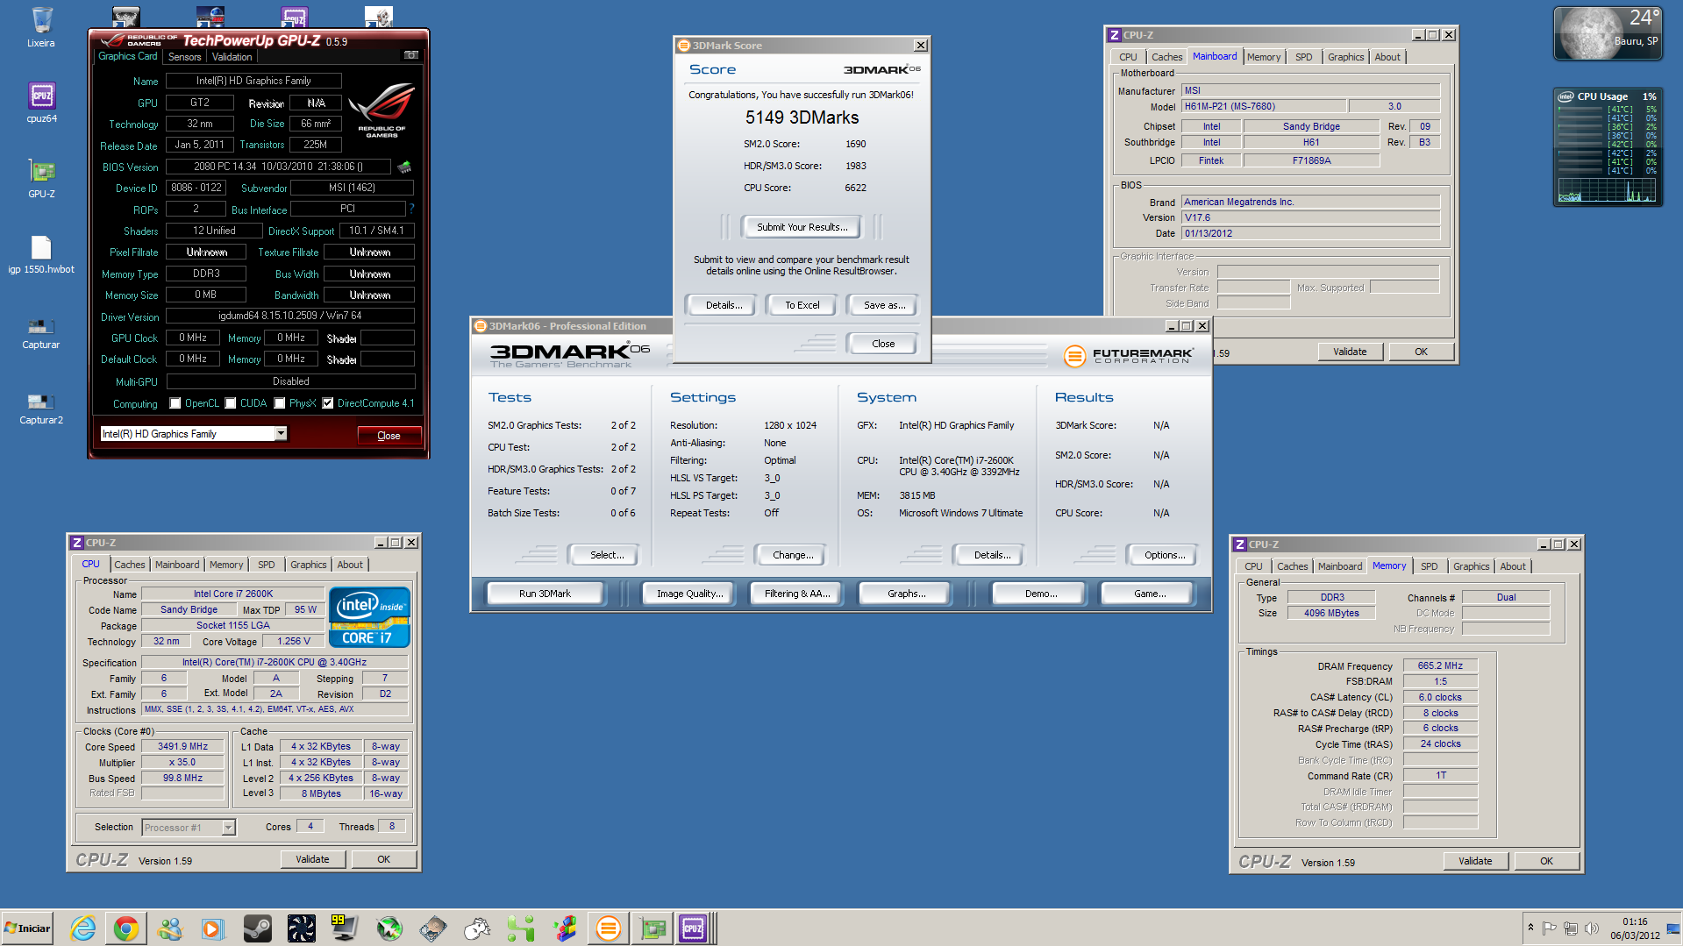
Task: Open About tab in the Mainboard CPU-Z window
Action: point(1387,57)
